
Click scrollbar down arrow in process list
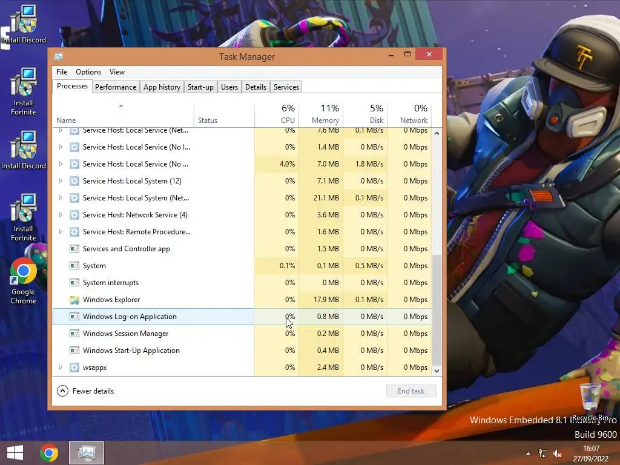pos(437,371)
